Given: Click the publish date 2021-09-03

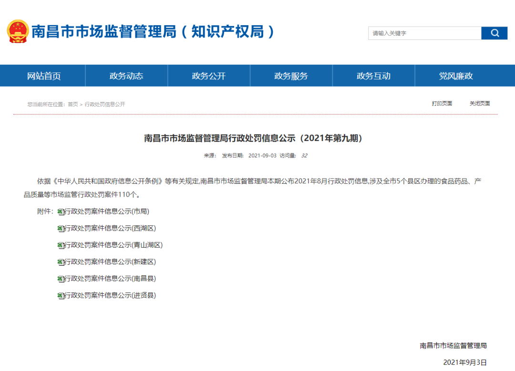Looking at the screenshot, I should coord(262,155).
